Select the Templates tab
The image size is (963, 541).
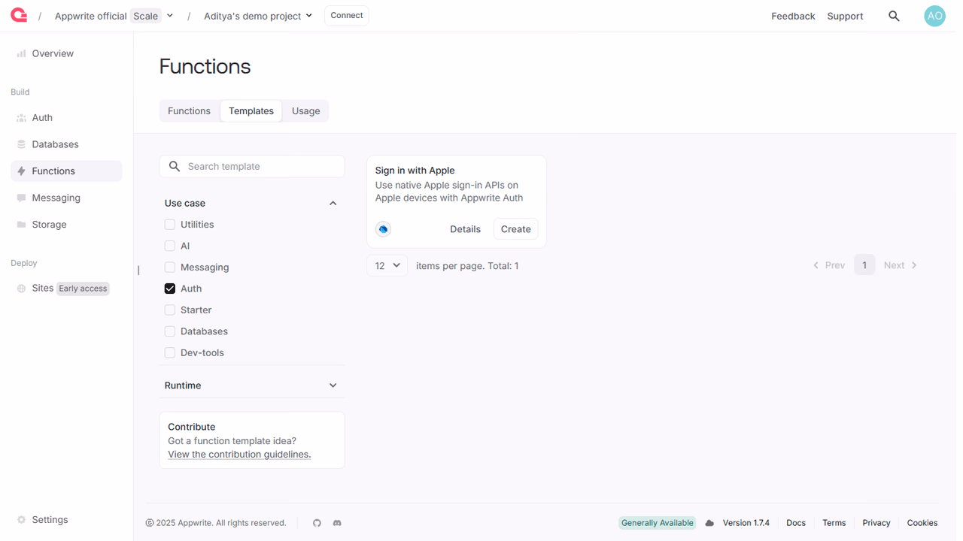click(x=251, y=111)
